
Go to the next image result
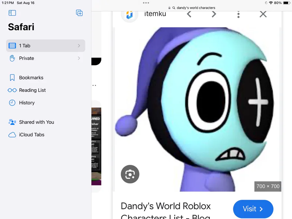(x=214, y=14)
